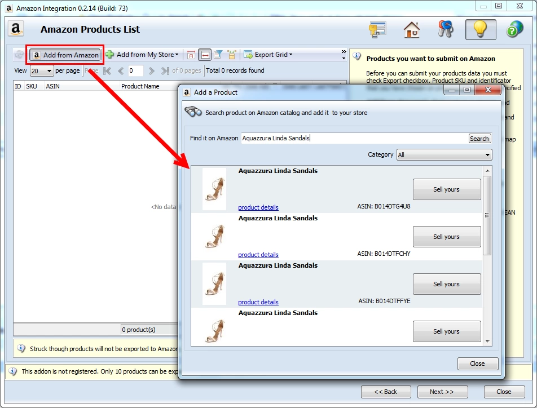Click Sell yours for ASIN B014DTFCHY

point(447,237)
